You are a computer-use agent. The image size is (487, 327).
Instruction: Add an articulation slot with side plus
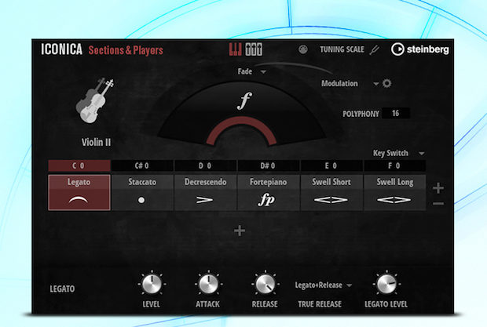click(438, 188)
